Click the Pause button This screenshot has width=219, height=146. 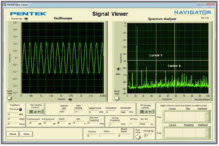click(13, 134)
